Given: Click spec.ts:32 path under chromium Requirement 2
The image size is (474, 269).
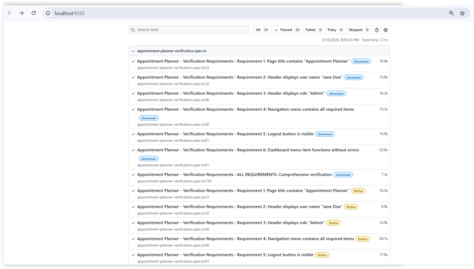Looking at the screenshot, I should click(x=173, y=84).
